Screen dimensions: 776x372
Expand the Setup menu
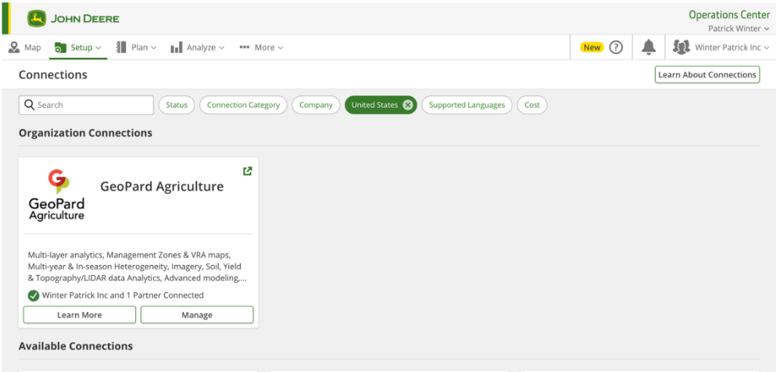(x=78, y=48)
